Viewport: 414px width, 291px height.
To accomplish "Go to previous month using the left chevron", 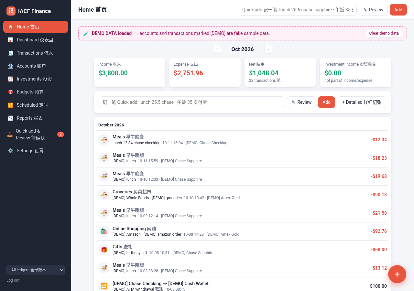I will pos(217,49).
